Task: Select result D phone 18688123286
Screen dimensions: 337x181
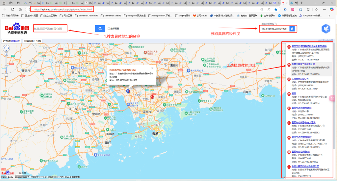Action: pos(304,100)
